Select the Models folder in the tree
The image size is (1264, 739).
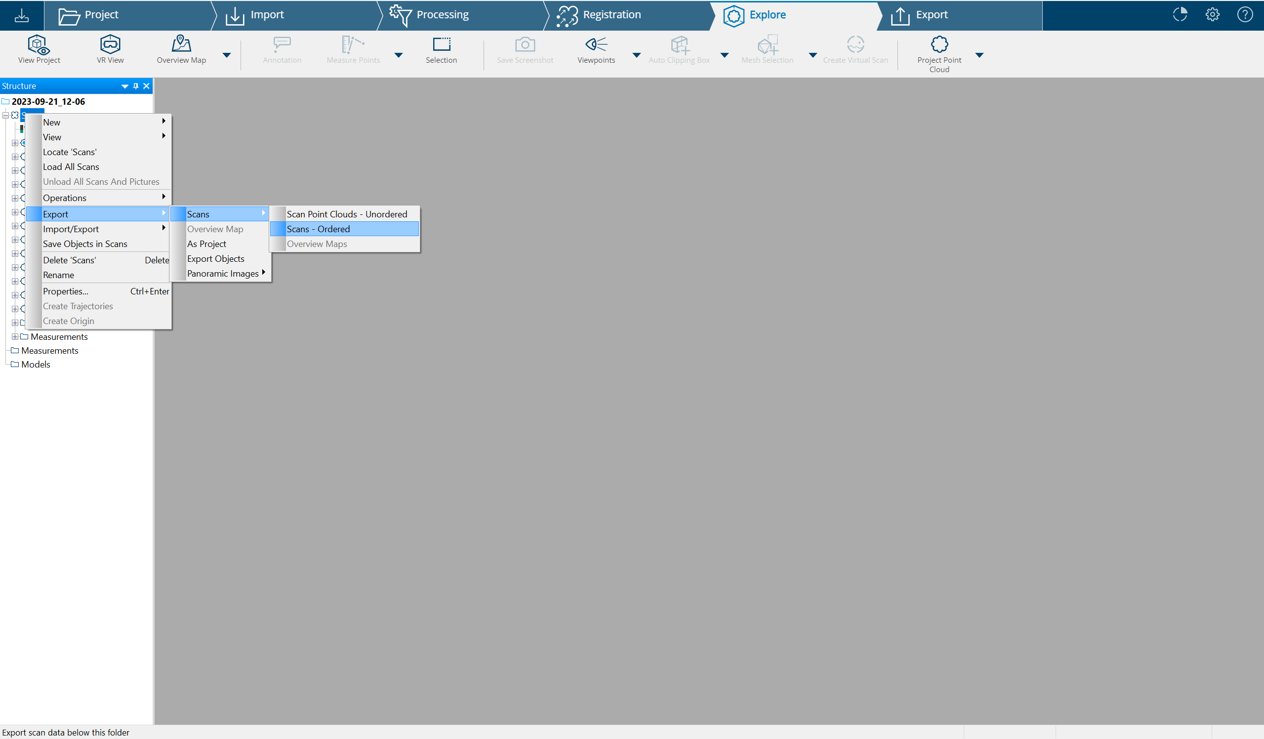click(x=36, y=364)
